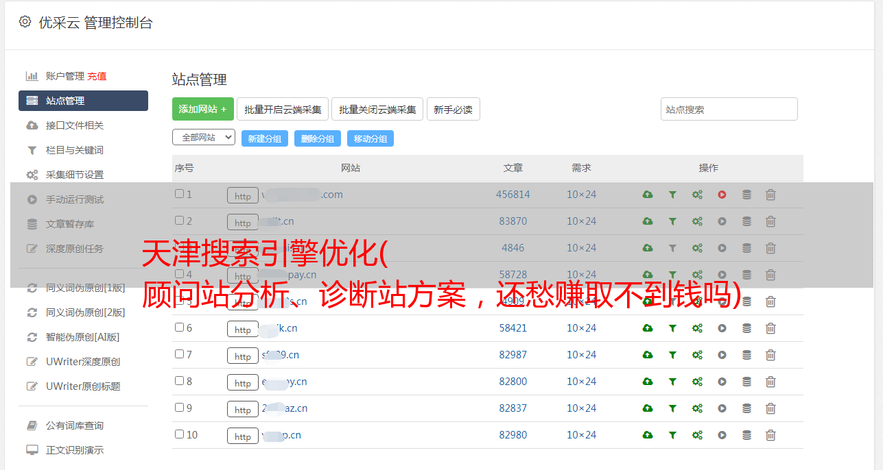Viewport: 883px width, 470px height.
Task: Click the green 添加网站 + button
Action: [x=203, y=109]
